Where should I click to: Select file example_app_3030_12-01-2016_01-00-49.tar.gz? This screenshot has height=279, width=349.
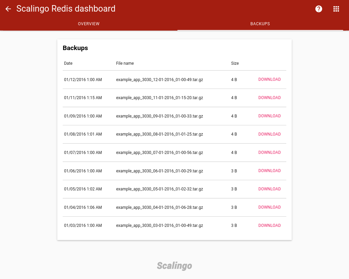click(160, 80)
